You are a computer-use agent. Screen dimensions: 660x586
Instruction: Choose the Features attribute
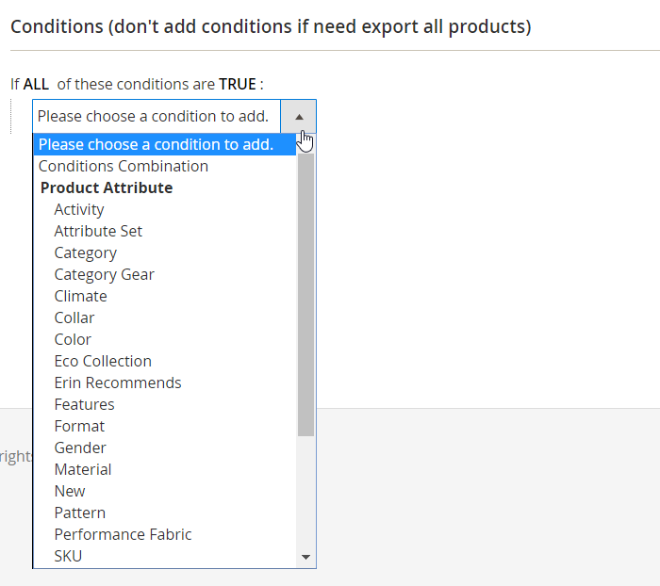tap(84, 404)
